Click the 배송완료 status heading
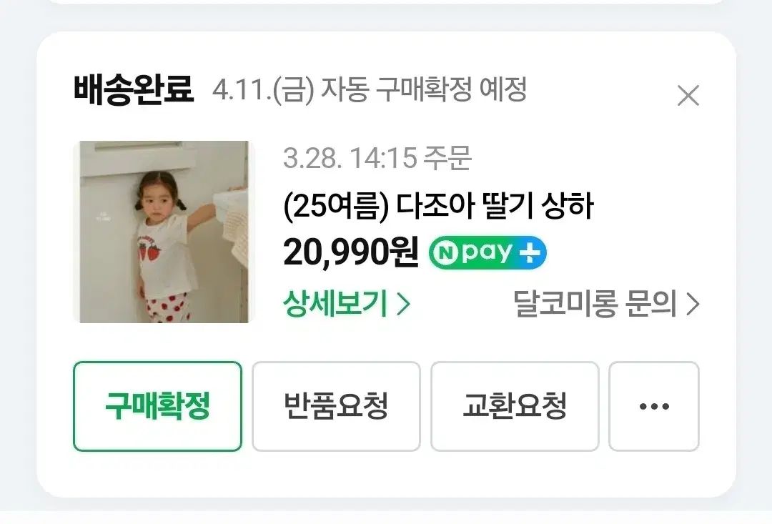 [134, 89]
